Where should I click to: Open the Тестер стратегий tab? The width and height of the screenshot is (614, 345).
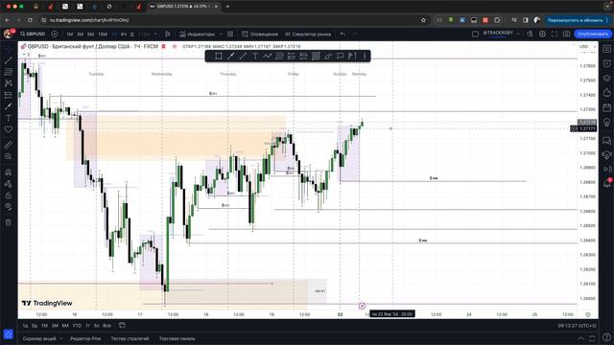[130, 338]
